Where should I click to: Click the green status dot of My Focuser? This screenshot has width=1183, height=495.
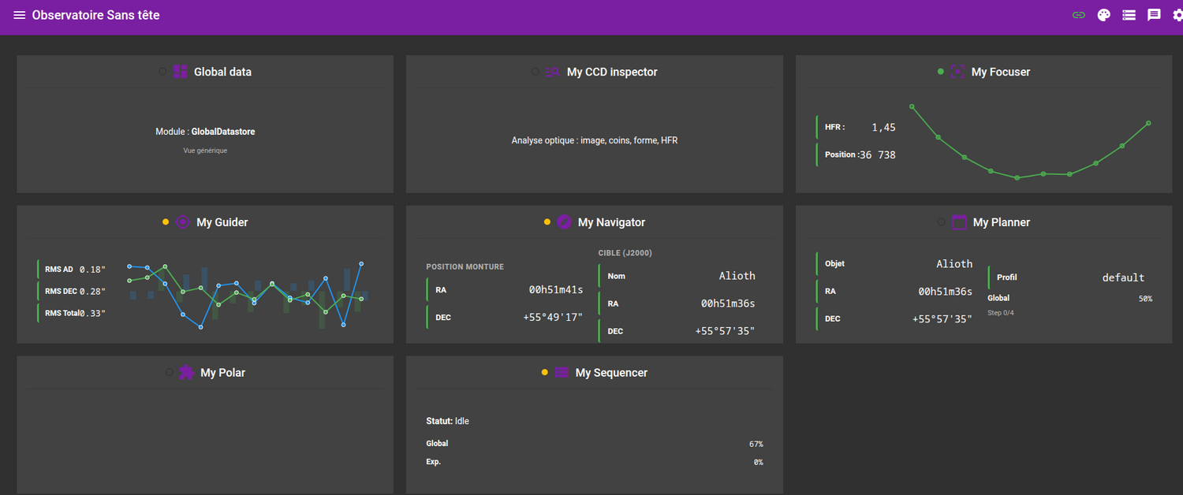point(941,72)
